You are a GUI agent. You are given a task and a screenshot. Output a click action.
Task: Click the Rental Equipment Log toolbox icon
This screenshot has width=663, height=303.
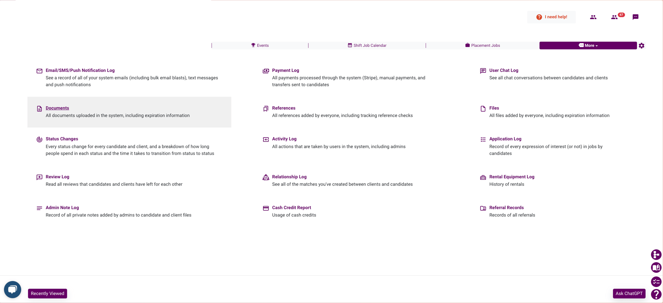[x=483, y=177]
